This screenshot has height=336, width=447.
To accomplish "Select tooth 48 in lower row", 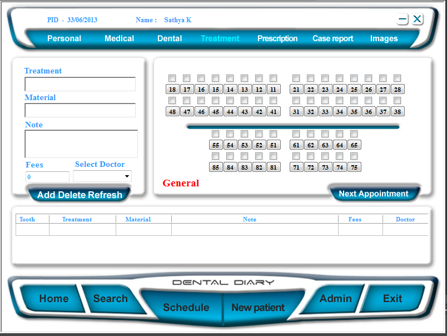I will 172,112.
